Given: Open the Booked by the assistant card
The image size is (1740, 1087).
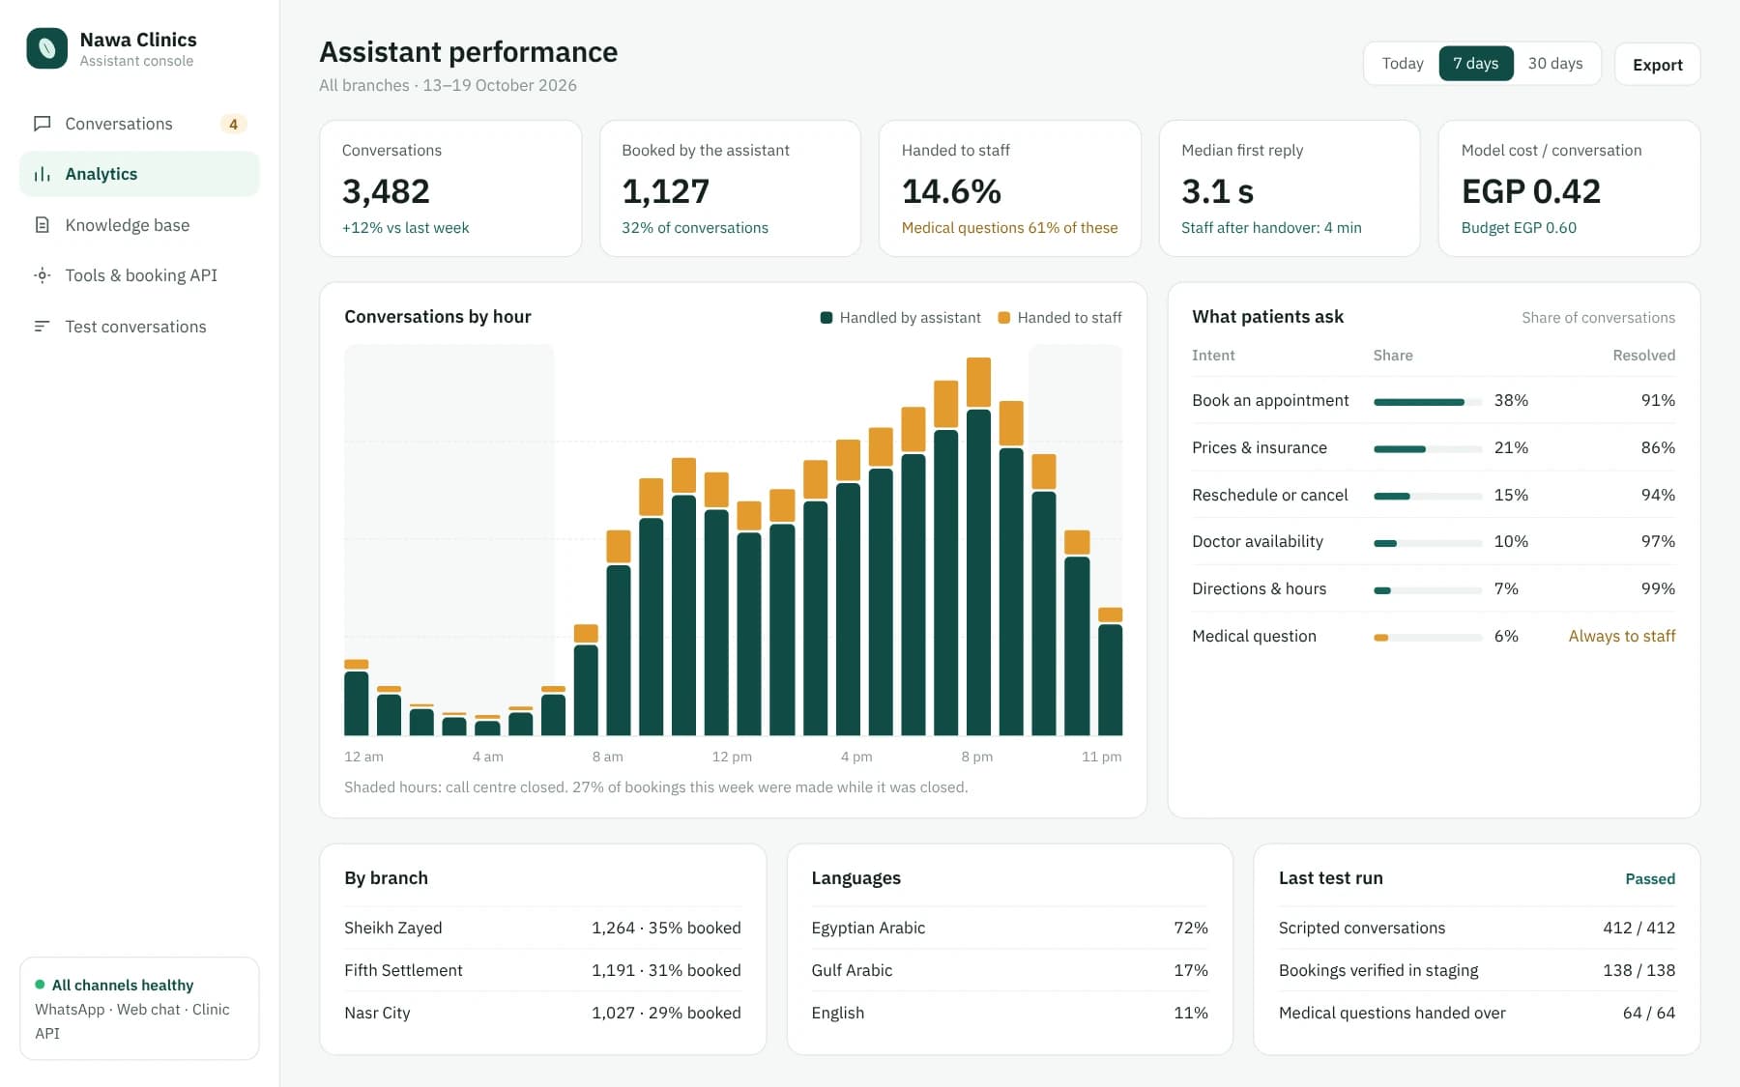Looking at the screenshot, I should tap(730, 188).
